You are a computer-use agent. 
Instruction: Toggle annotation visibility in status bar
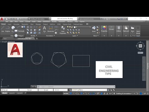(102, 93)
